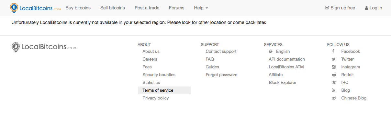Expand the Help dropdown menu
The image size is (391, 140).
(201, 8)
